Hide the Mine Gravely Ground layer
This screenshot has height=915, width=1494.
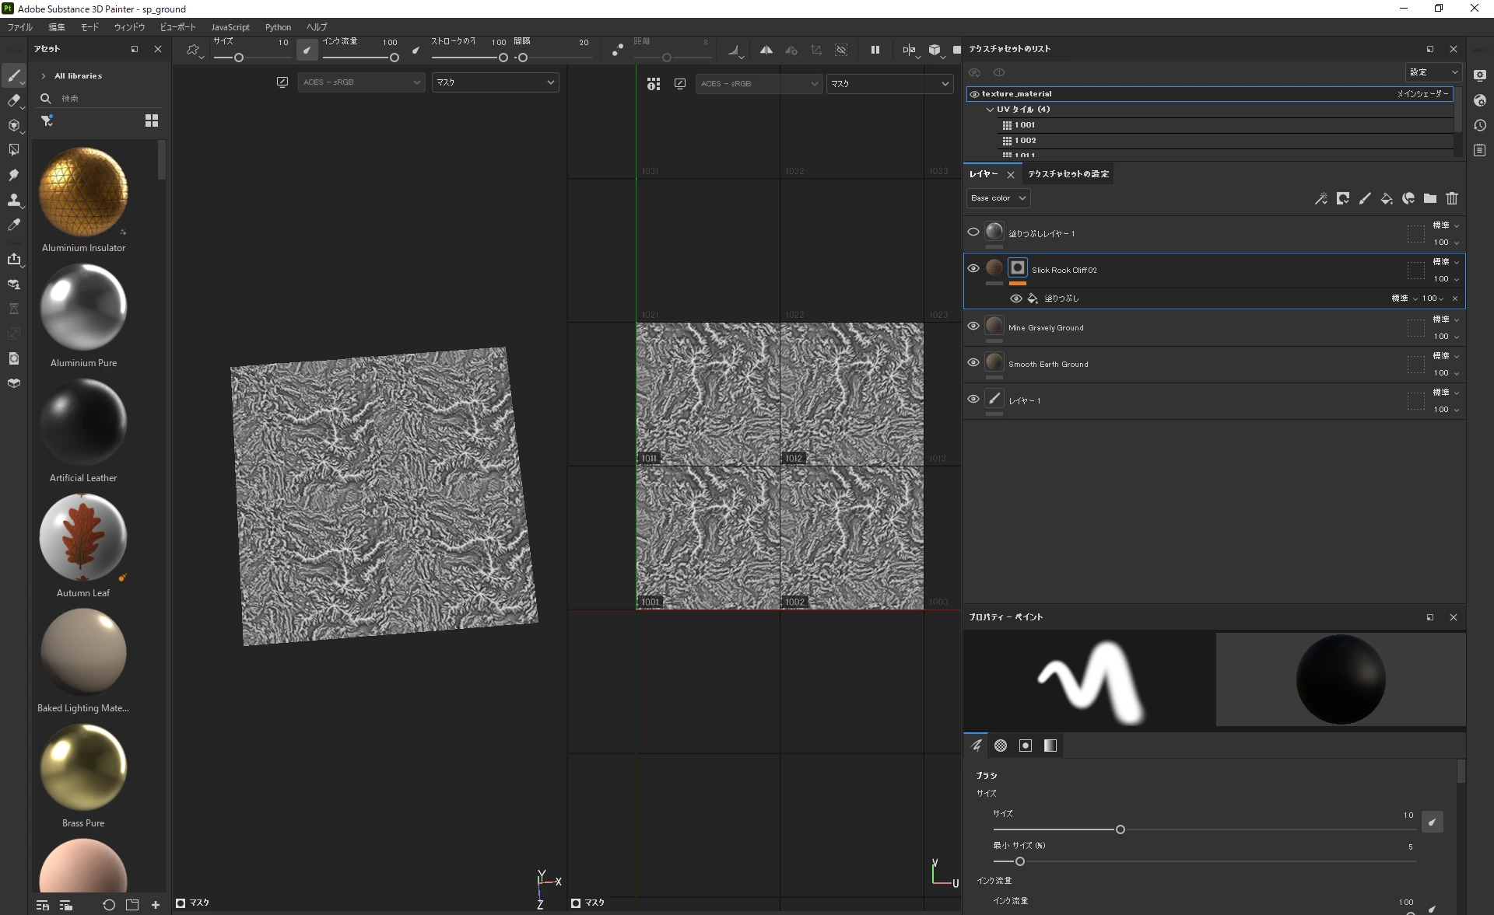click(973, 327)
